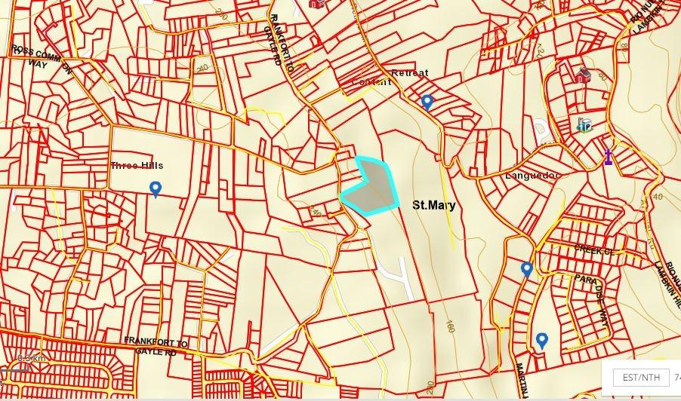Click the St.Mary parish label
The height and width of the screenshot is (401, 681).
433,204
